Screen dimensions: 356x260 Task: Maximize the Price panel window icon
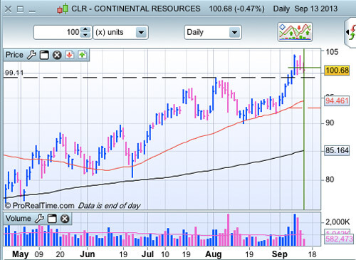(44, 55)
